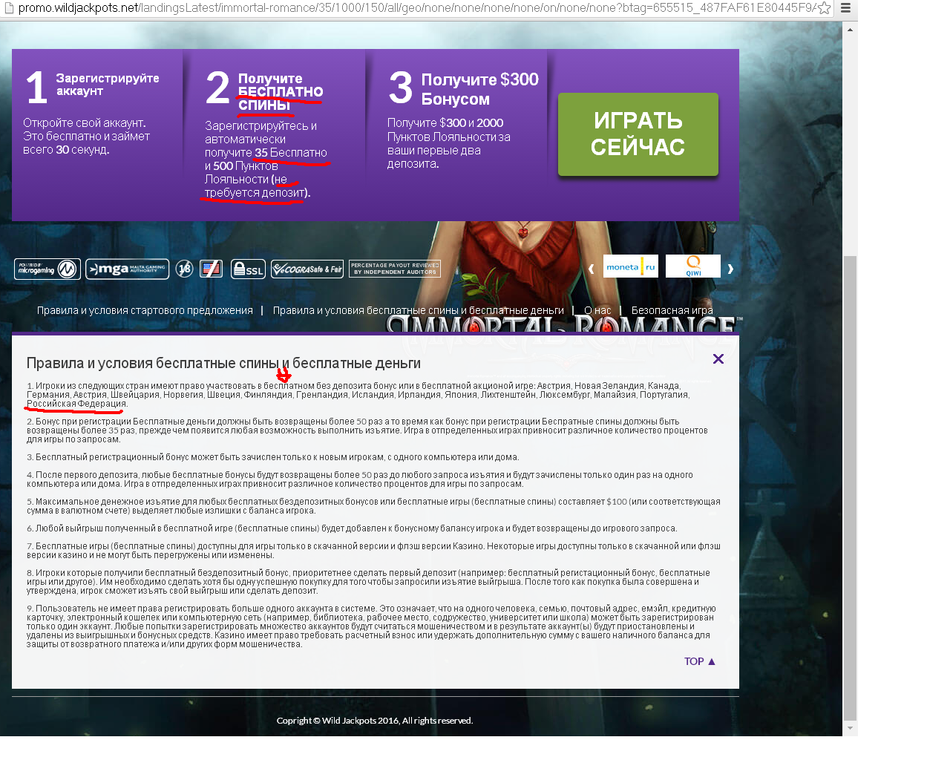Click terms paragraph 4 'После первого депозита'
Screen dimensions: 950x760
360,479
